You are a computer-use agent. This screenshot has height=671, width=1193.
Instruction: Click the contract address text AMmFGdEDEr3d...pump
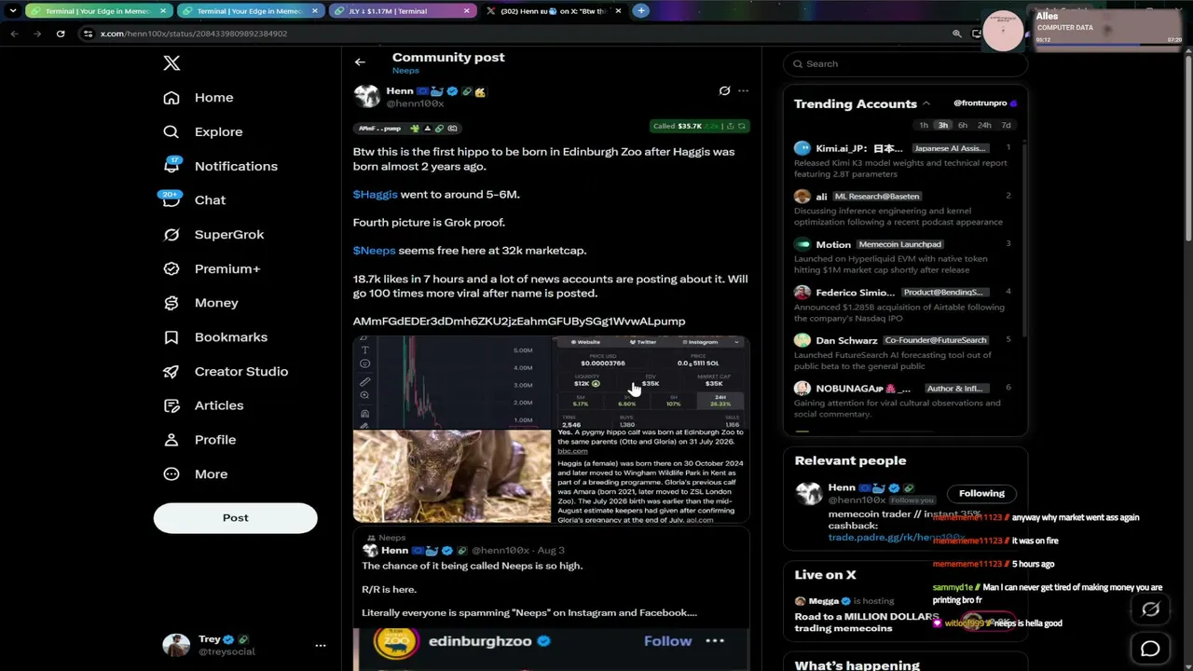[x=519, y=322]
